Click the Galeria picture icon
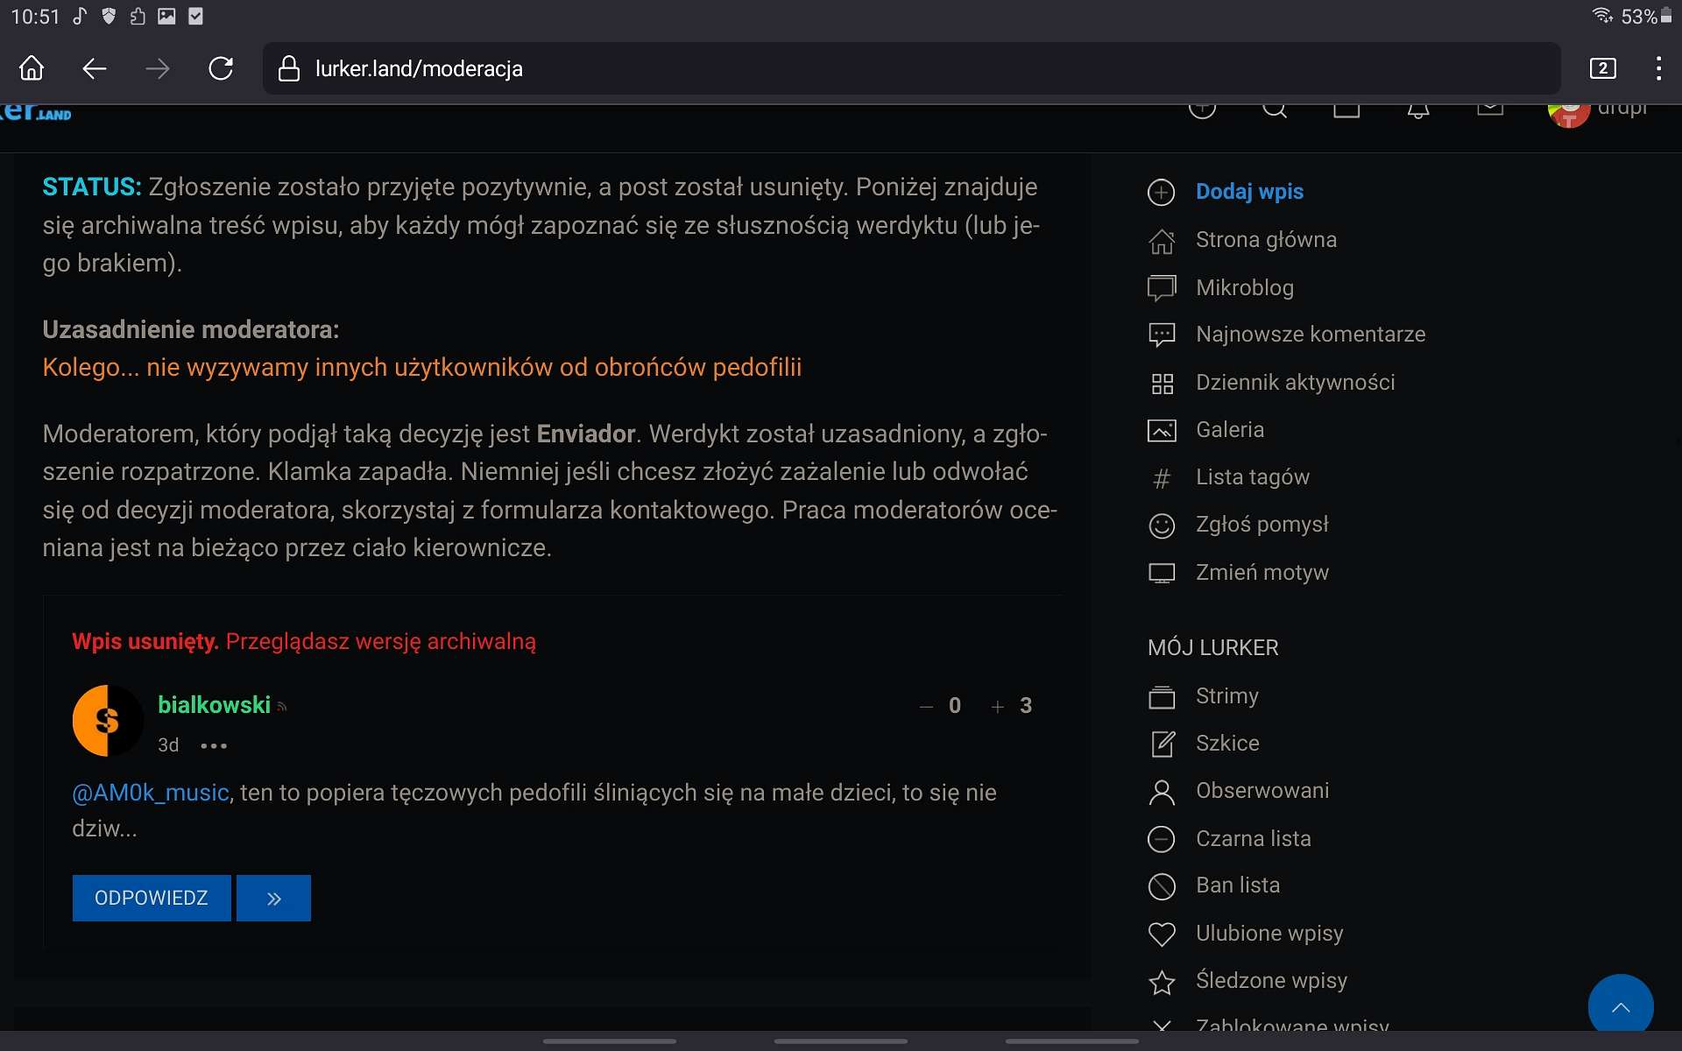 1162,431
